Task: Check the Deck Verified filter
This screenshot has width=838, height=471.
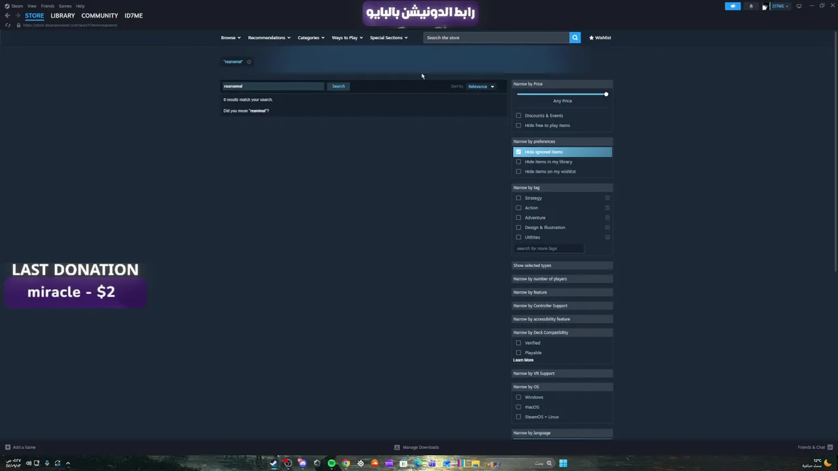Action: [519, 343]
